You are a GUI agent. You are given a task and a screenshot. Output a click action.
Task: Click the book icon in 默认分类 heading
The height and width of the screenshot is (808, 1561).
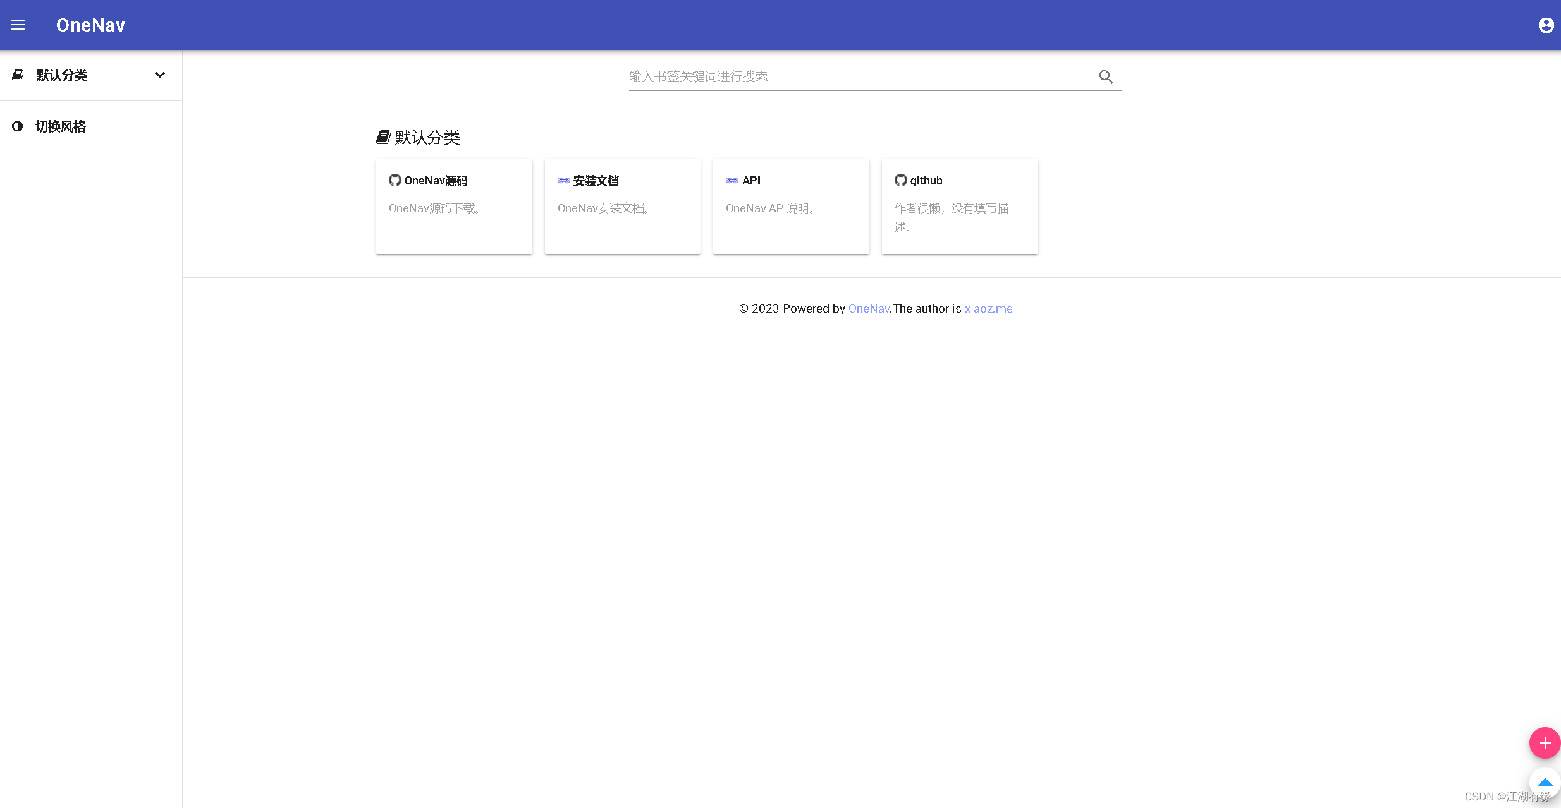[383, 137]
